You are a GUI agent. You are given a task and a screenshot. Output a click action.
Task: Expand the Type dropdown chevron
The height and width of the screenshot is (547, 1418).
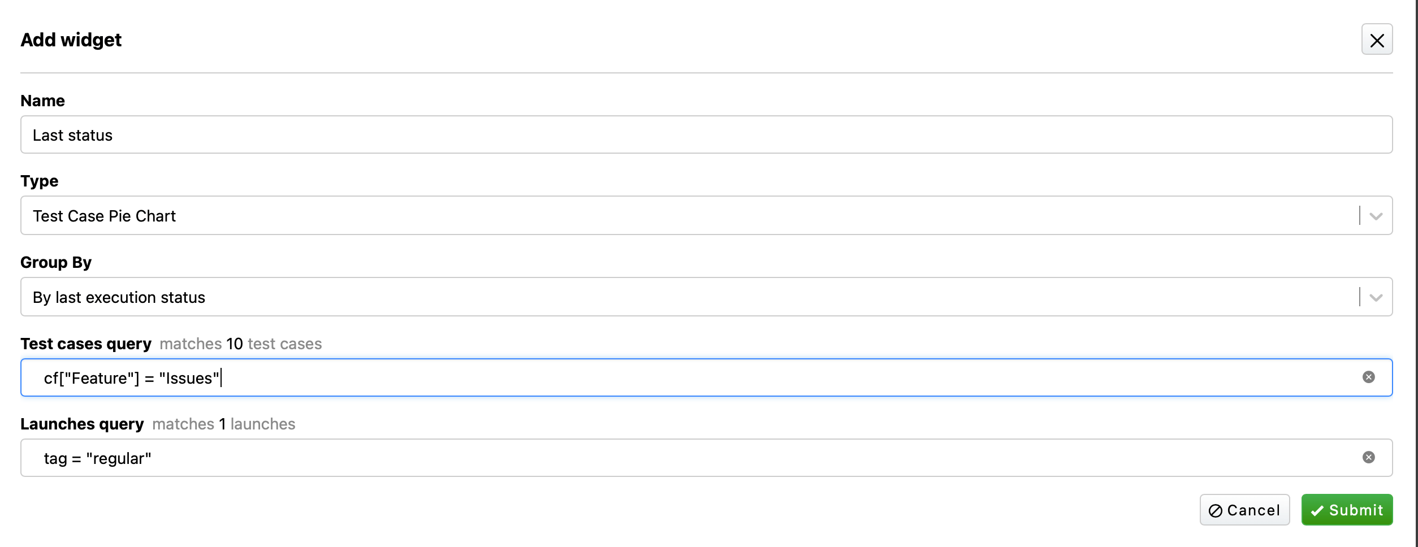point(1376,216)
